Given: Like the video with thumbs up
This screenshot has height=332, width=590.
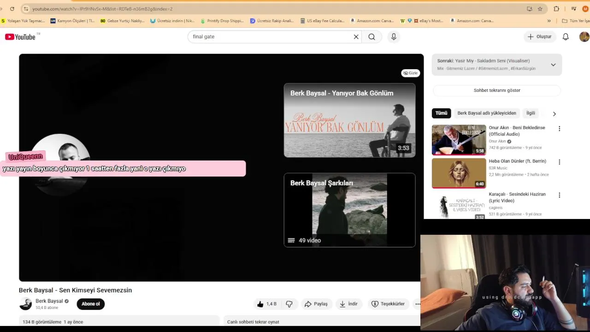Looking at the screenshot, I should 267,304.
